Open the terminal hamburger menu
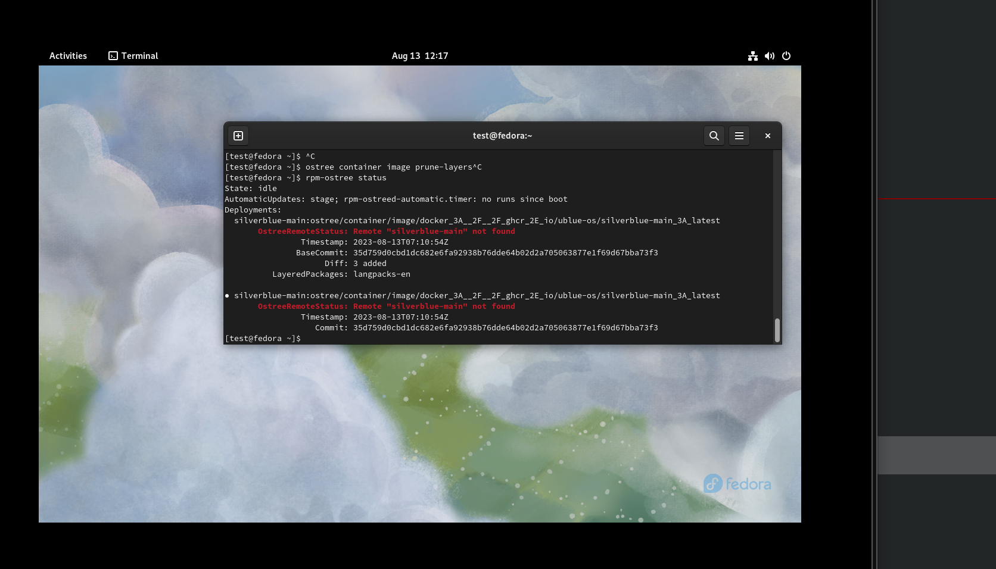Image resolution: width=996 pixels, height=569 pixels. (x=739, y=136)
